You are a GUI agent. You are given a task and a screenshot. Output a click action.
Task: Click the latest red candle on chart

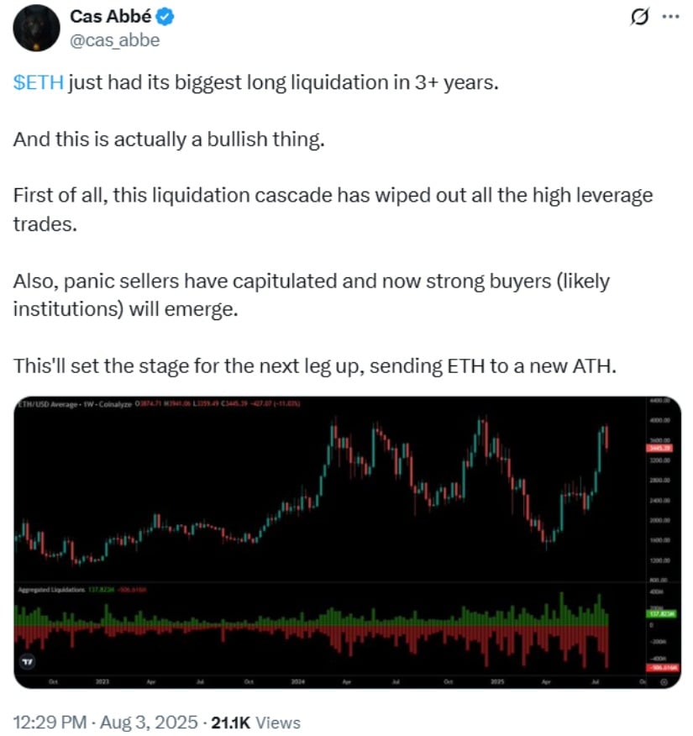pos(606,437)
